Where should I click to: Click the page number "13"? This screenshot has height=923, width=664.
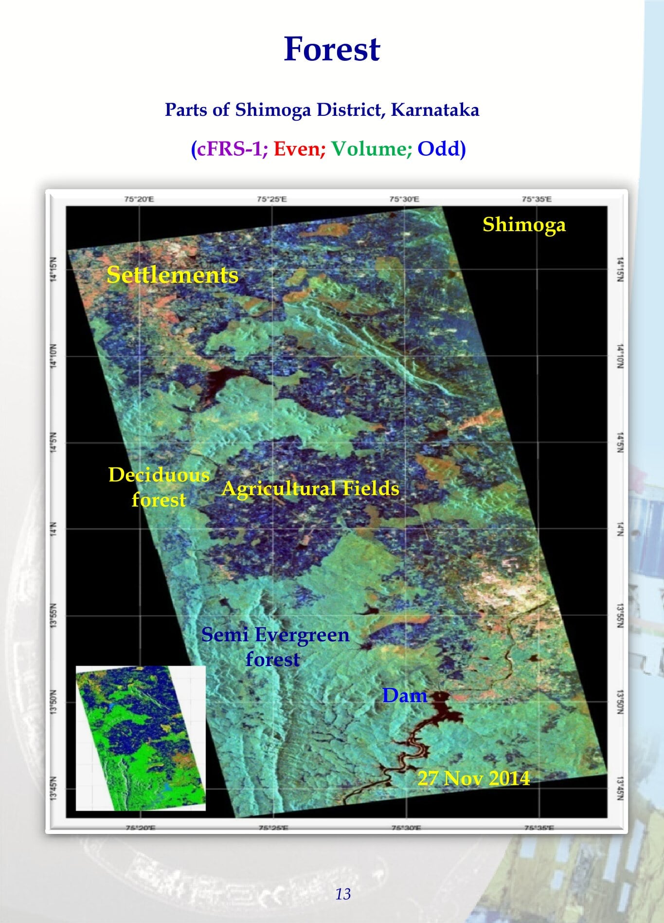point(343,894)
